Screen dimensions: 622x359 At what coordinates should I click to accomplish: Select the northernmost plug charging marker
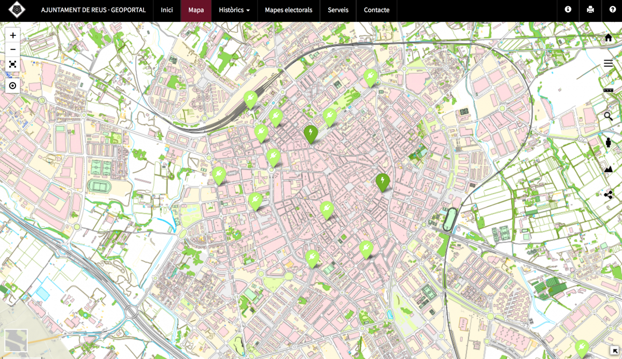(370, 78)
